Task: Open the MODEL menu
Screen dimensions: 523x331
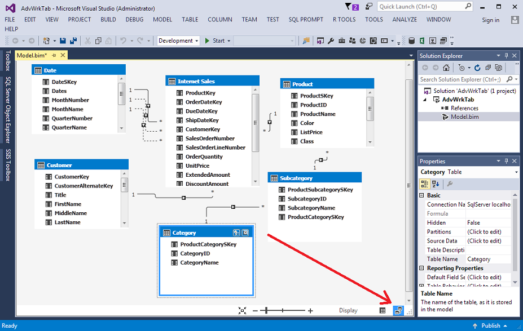Action: [x=162, y=19]
